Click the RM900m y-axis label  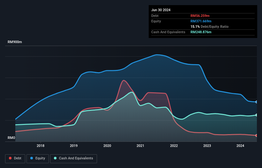(x=15, y=42)
